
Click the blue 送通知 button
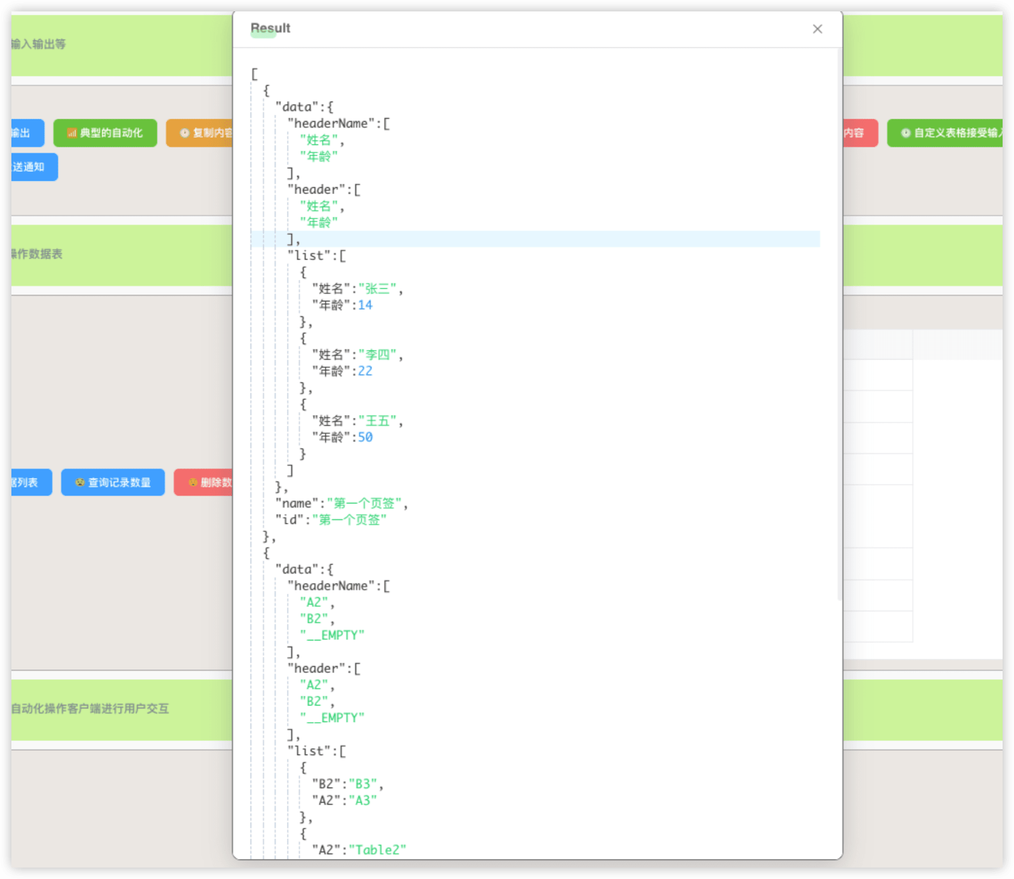pos(33,167)
